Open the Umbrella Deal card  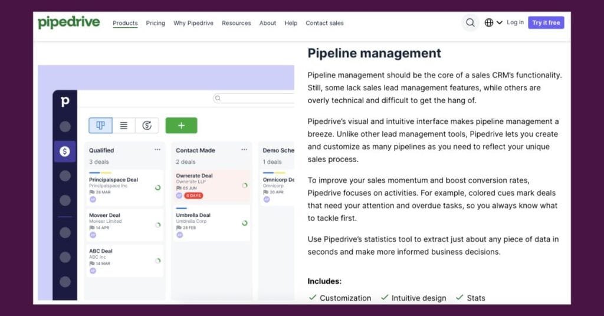[x=211, y=223]
